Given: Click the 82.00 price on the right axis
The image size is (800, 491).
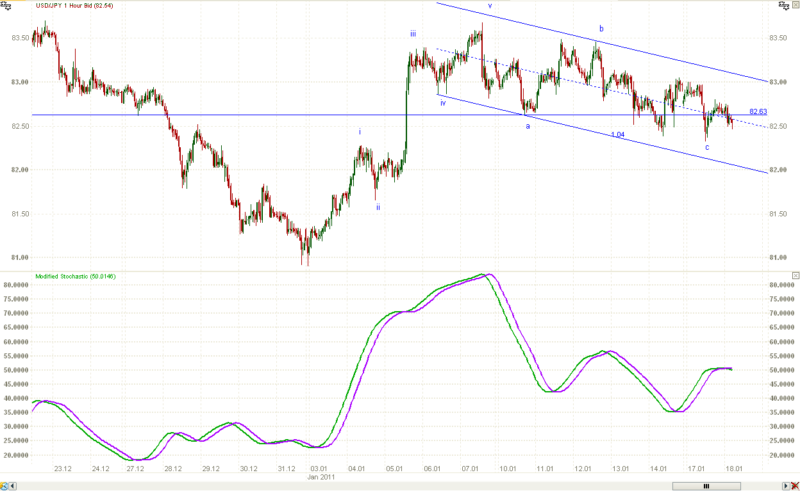Looking at the screenshot, I should point(778,170).
